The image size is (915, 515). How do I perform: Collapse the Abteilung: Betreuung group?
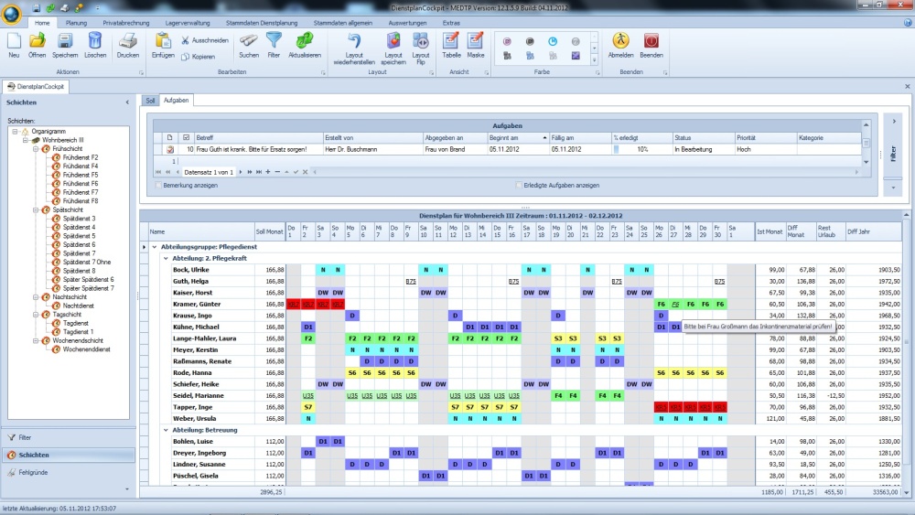click(x=167, y=429)
